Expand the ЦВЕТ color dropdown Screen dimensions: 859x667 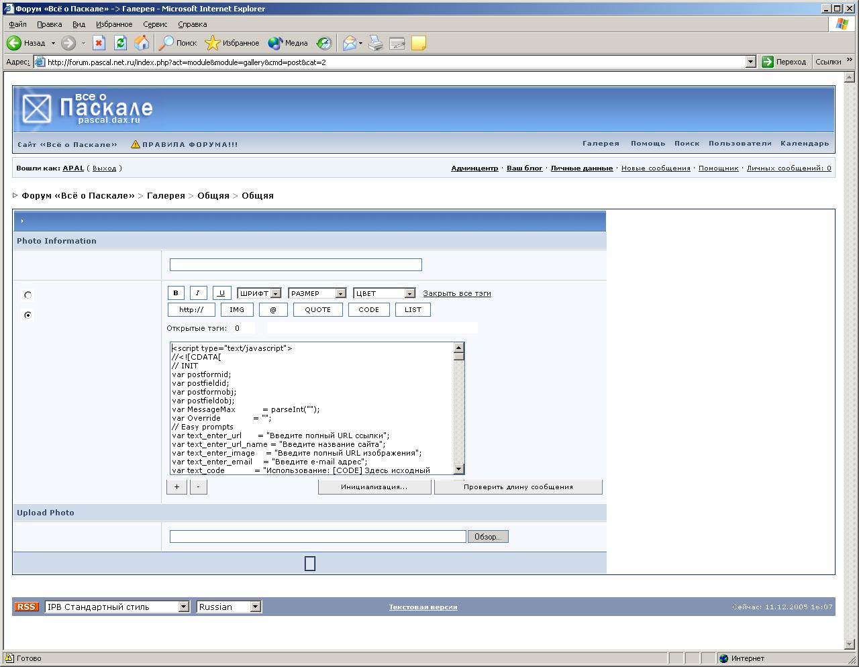[384, 293]
